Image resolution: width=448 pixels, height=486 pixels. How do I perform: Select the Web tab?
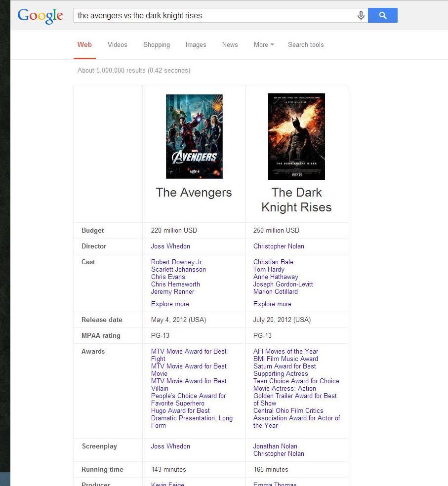click(84, 44)
